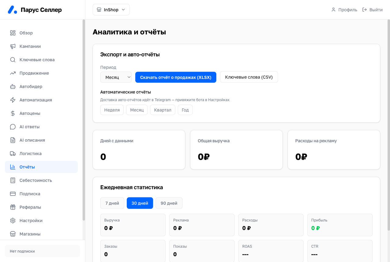Image resolution: width=390 pixels, height=262 pixels.
Task: Click the Рефералы gift icon
Action: (x=13, y=207)
